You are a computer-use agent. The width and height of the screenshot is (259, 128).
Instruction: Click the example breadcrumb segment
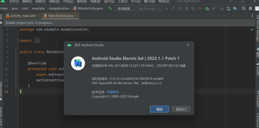[39, 8]
